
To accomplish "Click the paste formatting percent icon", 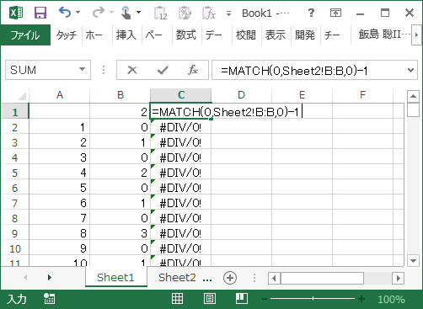I will pos(185,13).
